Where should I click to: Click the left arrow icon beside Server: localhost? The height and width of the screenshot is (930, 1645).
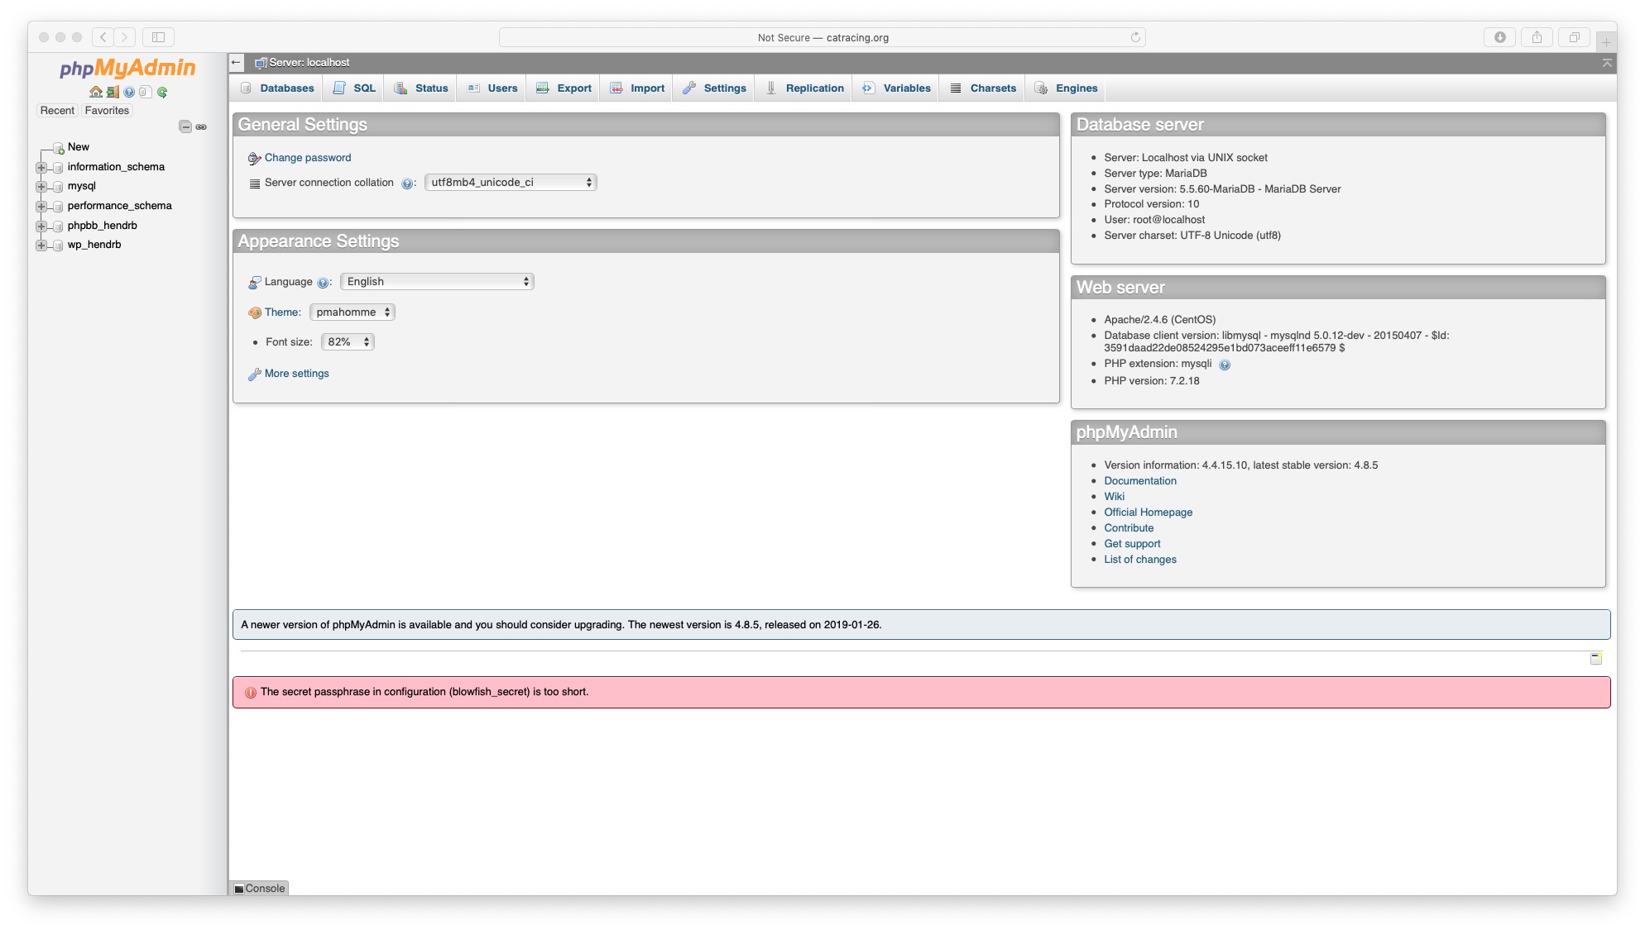(x=237, y=63)
